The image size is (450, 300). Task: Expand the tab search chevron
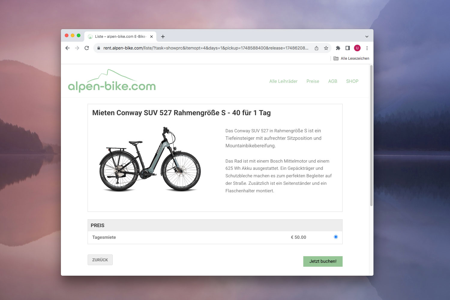click(367, 37)
